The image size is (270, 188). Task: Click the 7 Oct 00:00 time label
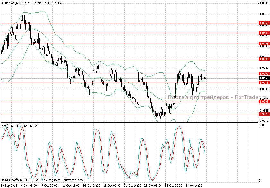click(50, 185)
